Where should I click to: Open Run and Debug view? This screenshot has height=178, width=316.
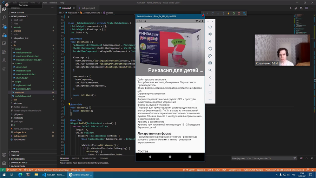(x=4, y=35)
